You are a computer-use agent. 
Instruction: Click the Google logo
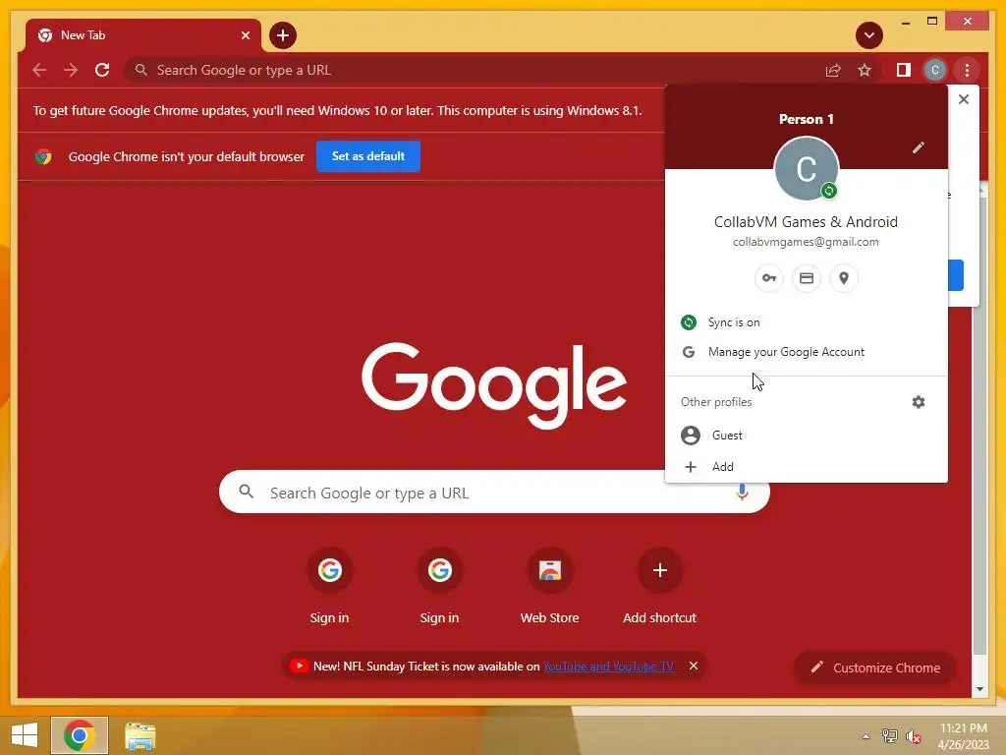(494, 385)
